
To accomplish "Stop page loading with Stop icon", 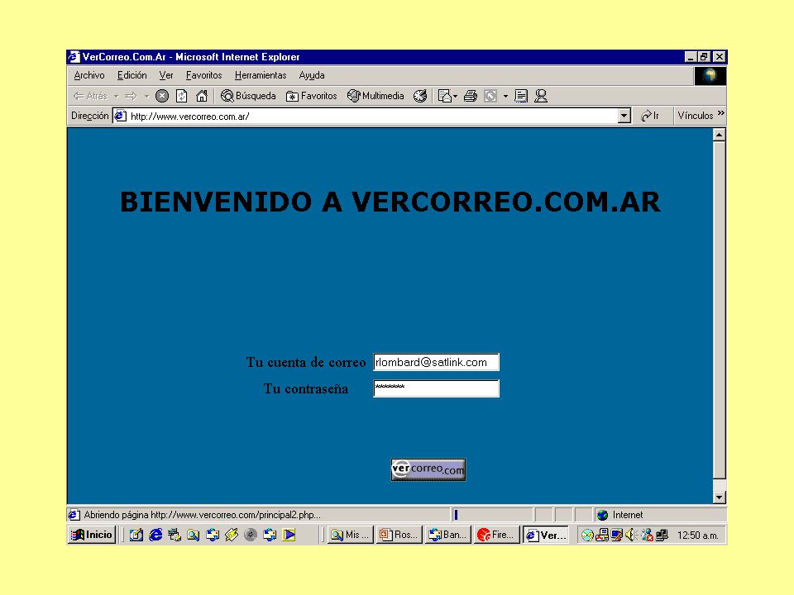I will tap(162, 96).
